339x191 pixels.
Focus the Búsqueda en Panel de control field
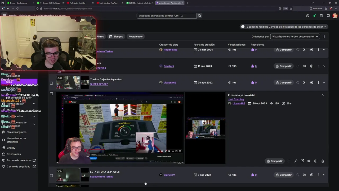(x=167, y=16)
